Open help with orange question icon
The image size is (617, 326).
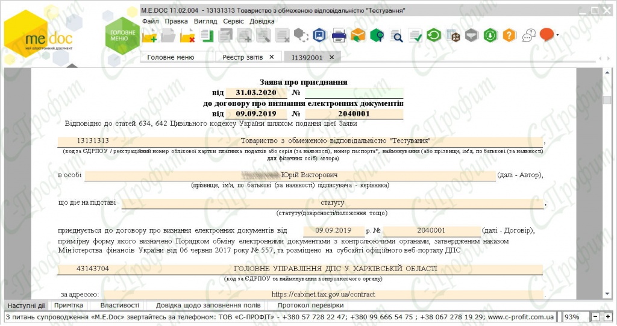[x=509, y=36]
